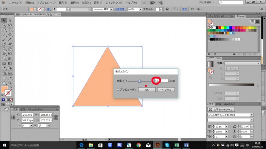Select the Eyedropper tool

[4, 68]
